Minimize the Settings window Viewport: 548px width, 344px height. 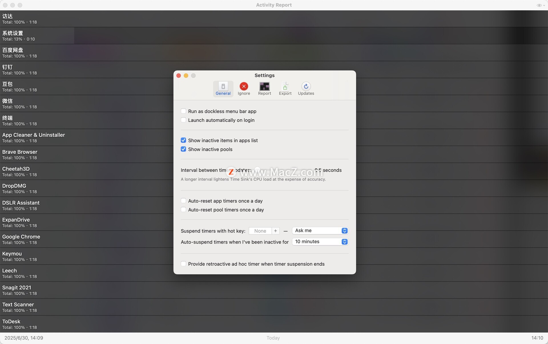(186, 76)
